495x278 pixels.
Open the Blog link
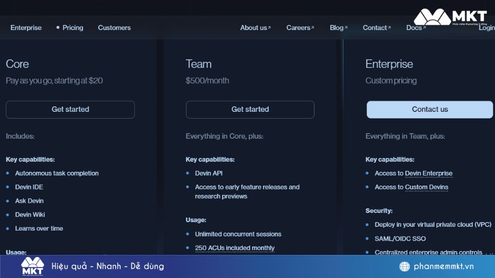point(338,27)
